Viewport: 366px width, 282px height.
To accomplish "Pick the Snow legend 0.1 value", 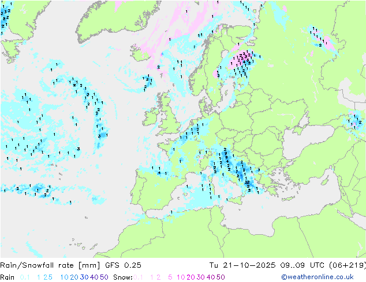I will tap(138, 277).
